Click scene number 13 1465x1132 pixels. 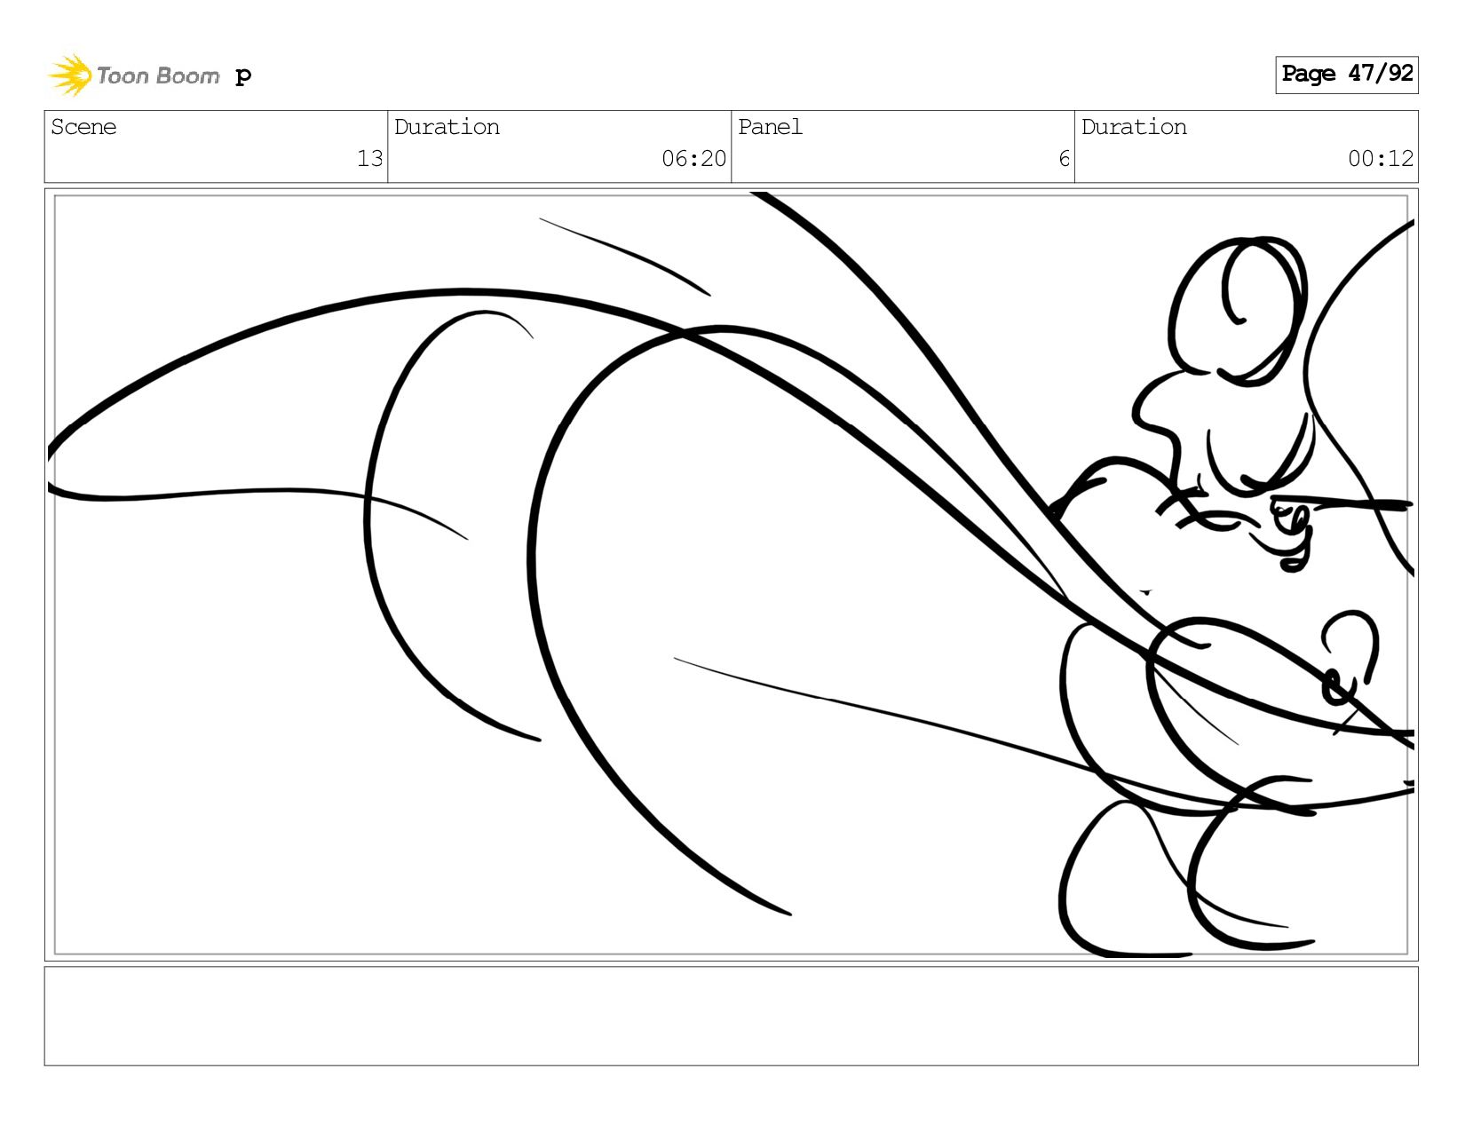point(369,159)
